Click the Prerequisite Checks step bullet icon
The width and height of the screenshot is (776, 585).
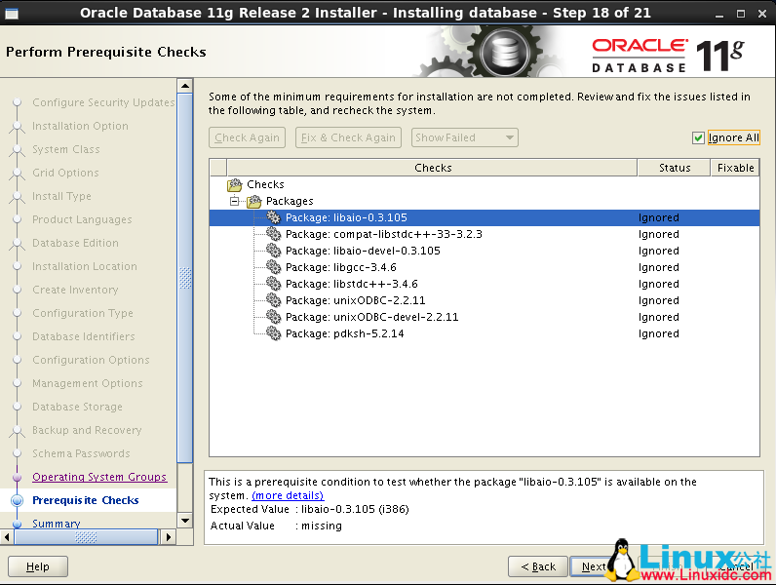point(18,500)
